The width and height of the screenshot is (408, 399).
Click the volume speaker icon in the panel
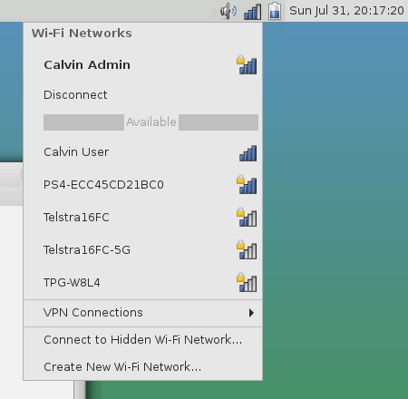(x=228, y=11)
